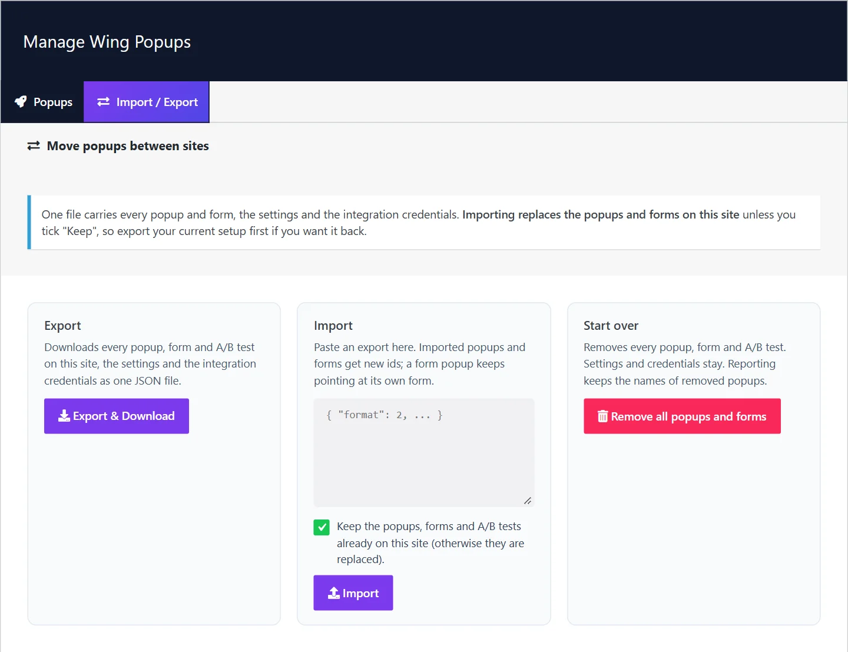Screen dimensions: 848x652
Task: Click the upload icon on Import button
Action: (x=334, y=593)
